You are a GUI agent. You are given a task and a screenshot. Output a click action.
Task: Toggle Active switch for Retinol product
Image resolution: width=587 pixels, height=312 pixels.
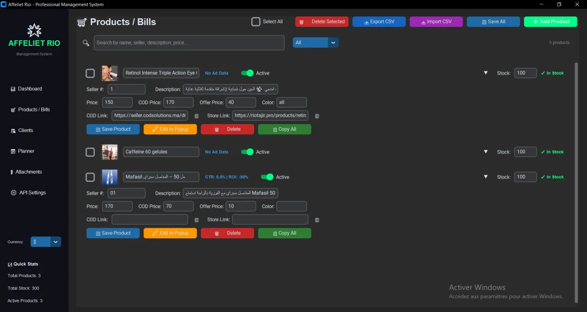click(x=247, y=73)
